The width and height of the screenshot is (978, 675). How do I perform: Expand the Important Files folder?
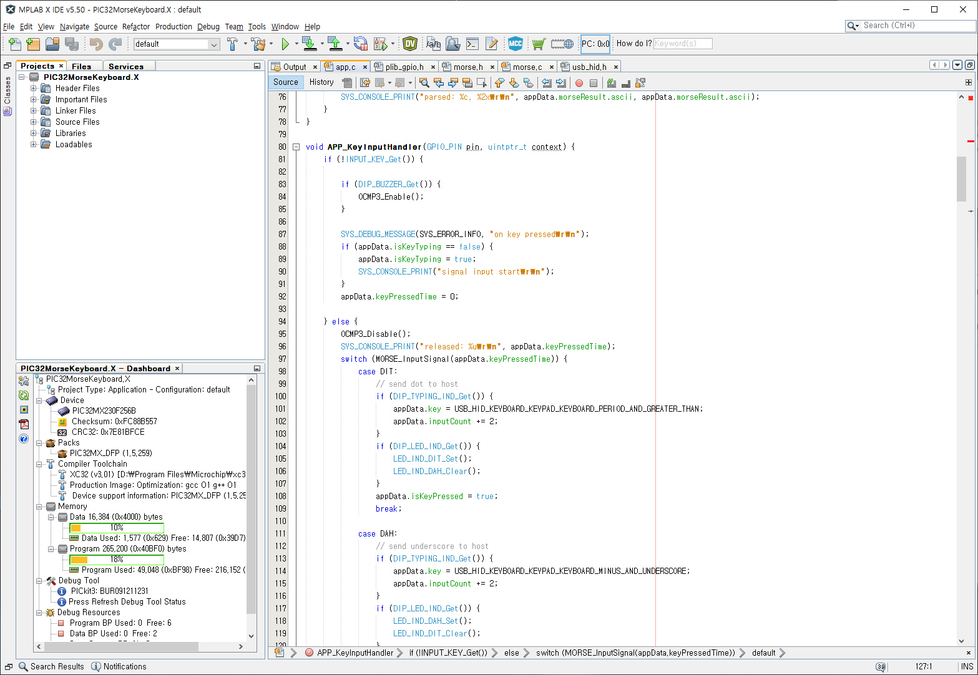click(x=34, y=100)
